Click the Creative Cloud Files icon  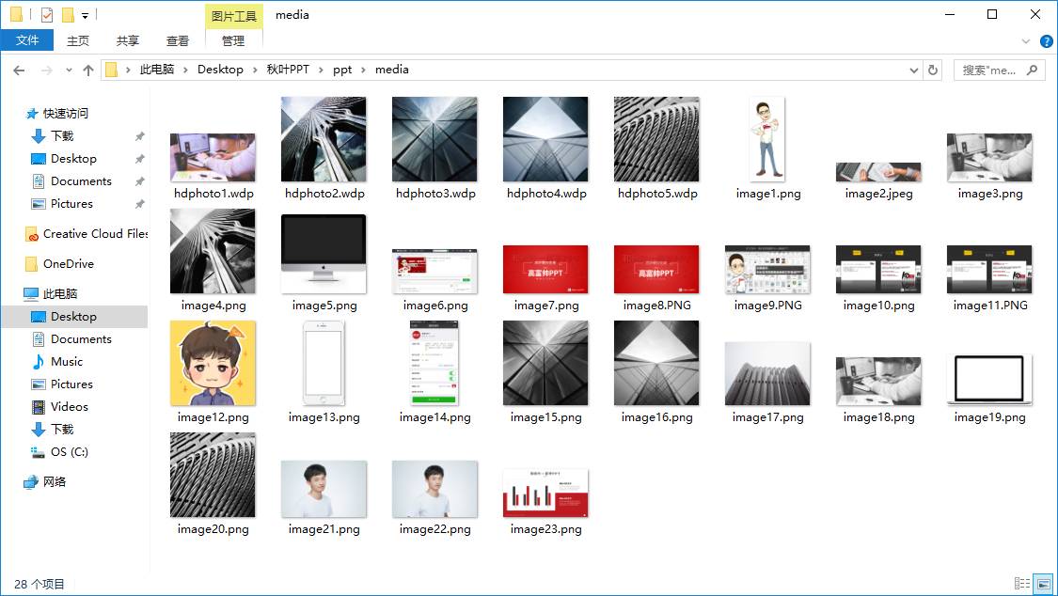[31, 234]
